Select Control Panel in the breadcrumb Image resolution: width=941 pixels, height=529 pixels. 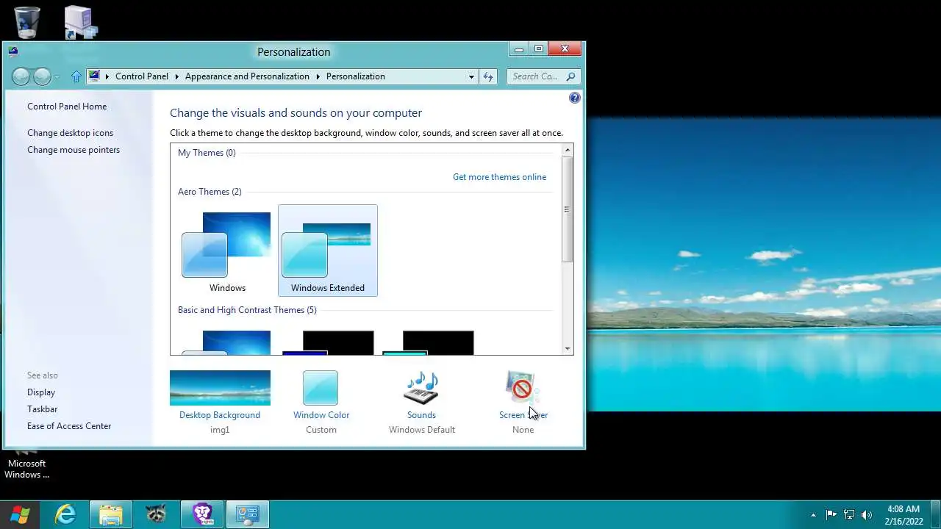142,76
